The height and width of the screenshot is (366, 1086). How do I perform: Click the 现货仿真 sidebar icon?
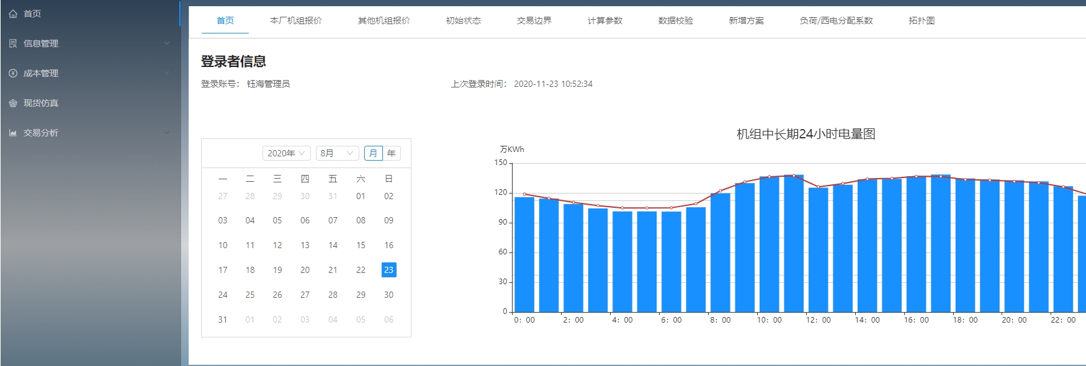pyautogui.click(x=13, y=103)
